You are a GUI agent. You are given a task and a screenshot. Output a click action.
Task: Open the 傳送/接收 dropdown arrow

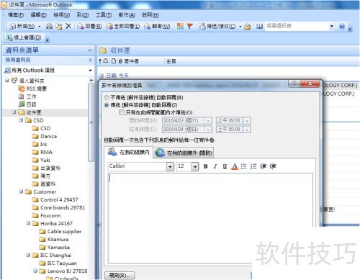(240, 27)
